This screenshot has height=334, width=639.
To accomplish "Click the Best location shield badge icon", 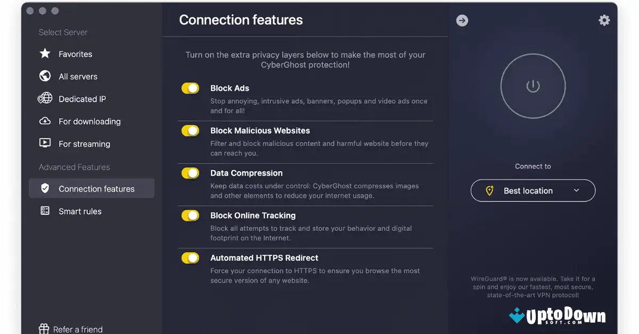I will pyautogui.click(x=490, y=190).
